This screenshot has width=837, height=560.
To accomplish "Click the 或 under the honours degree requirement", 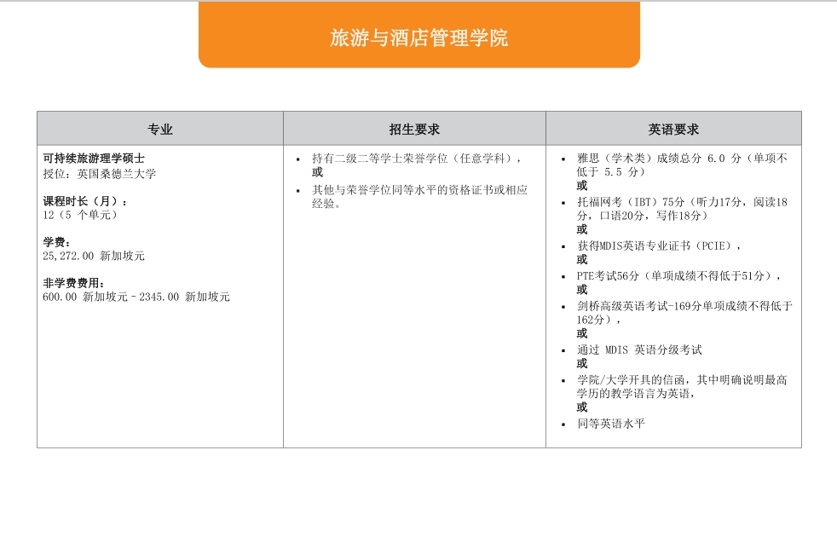I will 318,172.
